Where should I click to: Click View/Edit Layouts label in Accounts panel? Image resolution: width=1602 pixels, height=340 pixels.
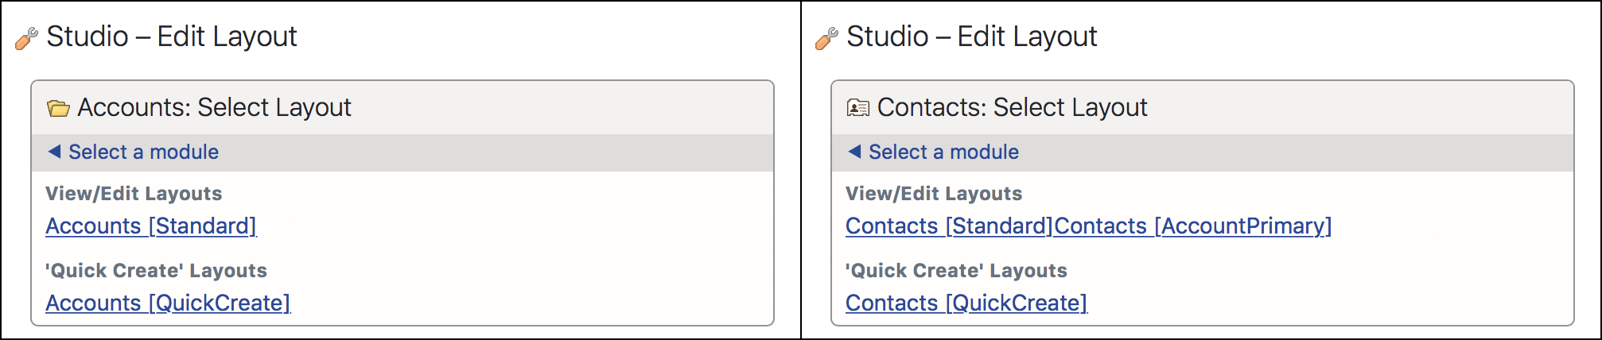(x=134, y=194)
